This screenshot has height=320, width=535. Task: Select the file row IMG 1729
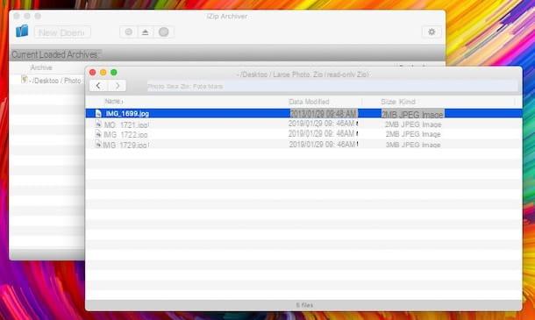(303, 145)
